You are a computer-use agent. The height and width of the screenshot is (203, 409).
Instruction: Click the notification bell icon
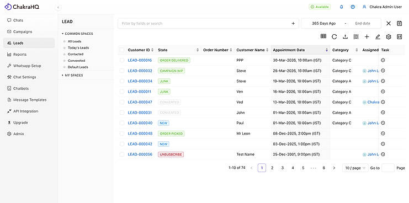coord(342,7)
